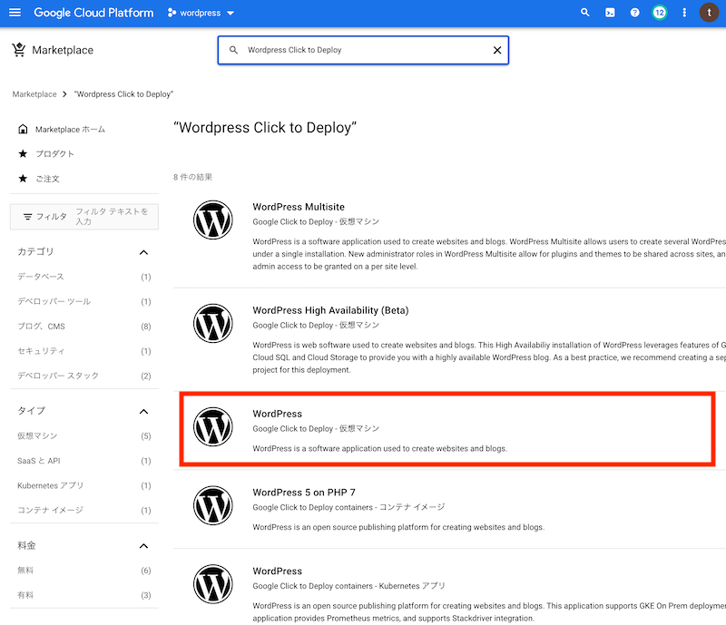Open the WordPress Multisite result
Screen dimensions: 726x625
pos(299,207)
